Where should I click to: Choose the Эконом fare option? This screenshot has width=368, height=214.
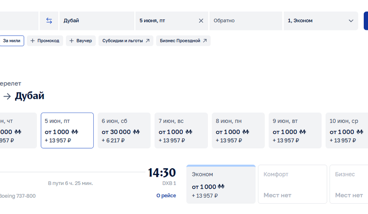[221, 184]
